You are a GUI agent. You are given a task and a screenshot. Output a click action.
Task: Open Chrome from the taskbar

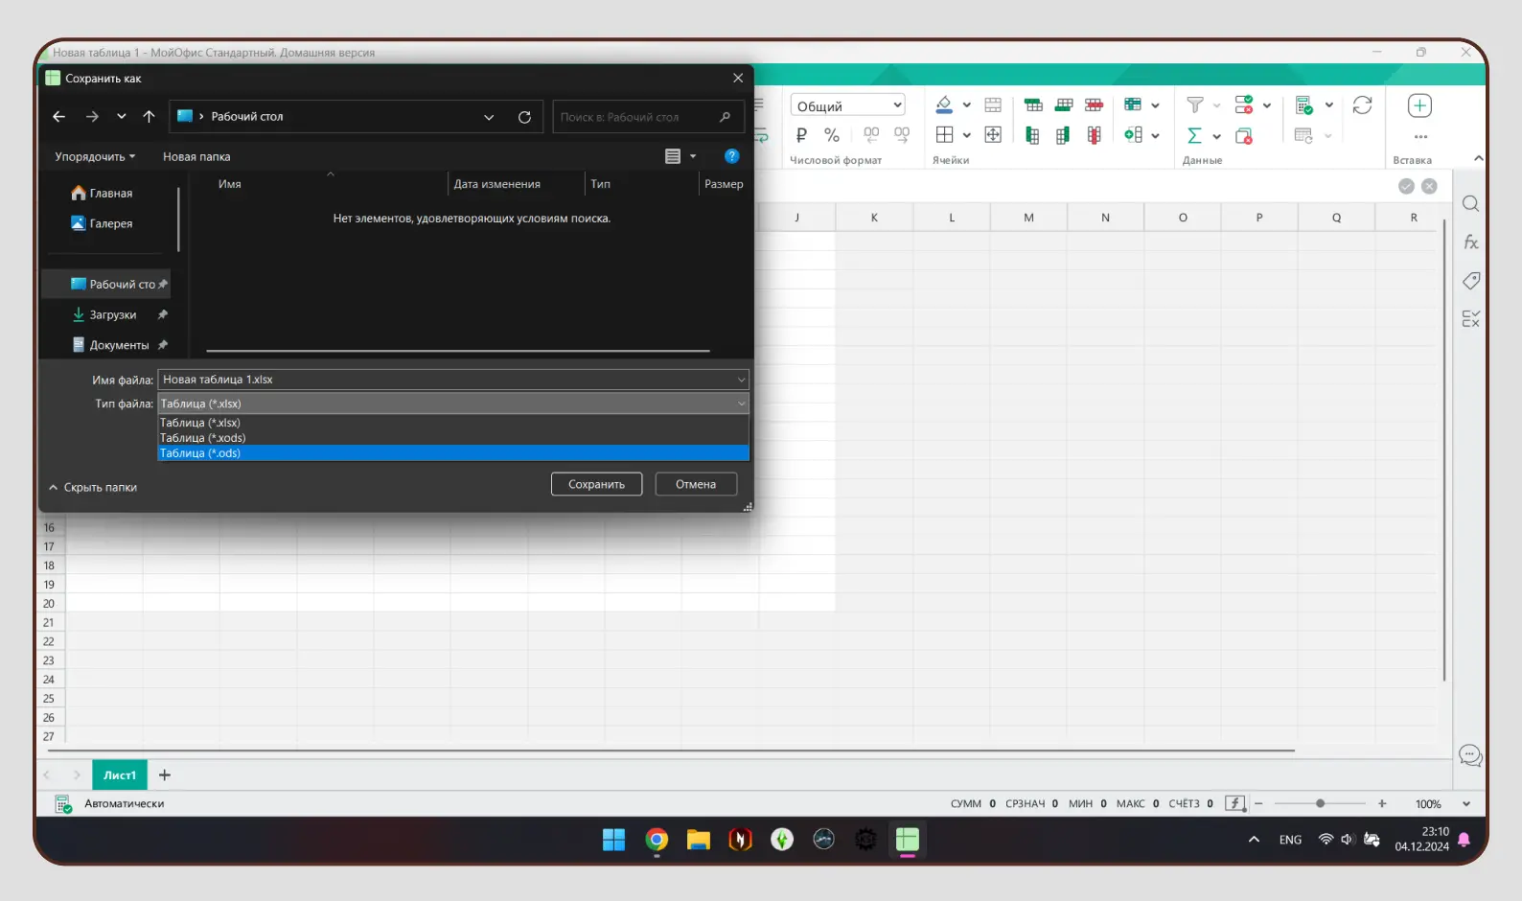(657, 840)
